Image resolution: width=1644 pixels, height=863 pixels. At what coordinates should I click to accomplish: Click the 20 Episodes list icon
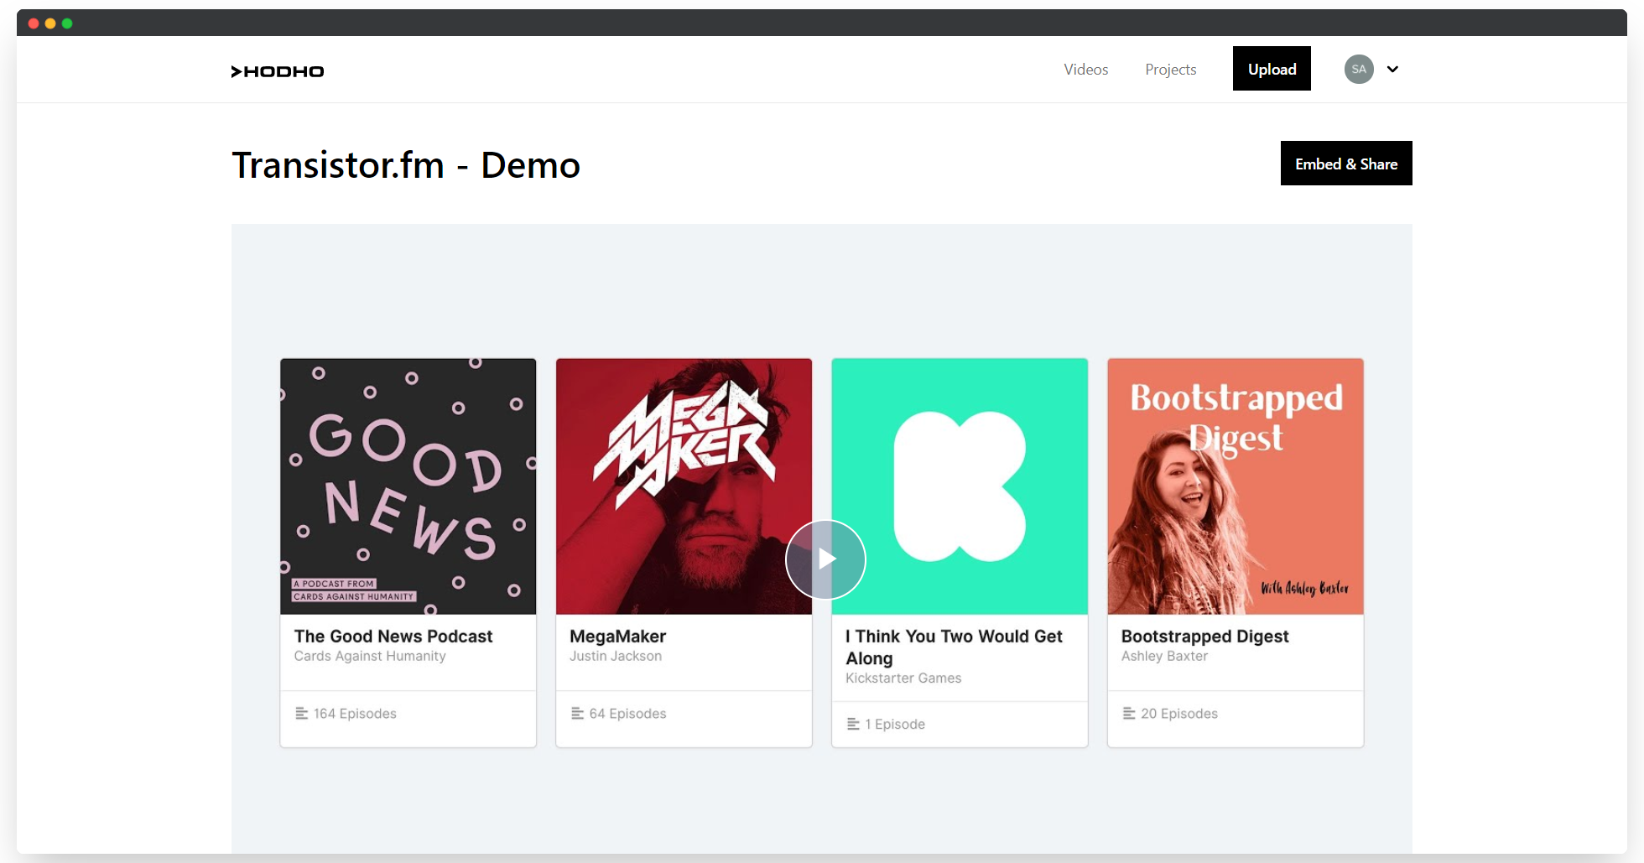coord(1129,714)
